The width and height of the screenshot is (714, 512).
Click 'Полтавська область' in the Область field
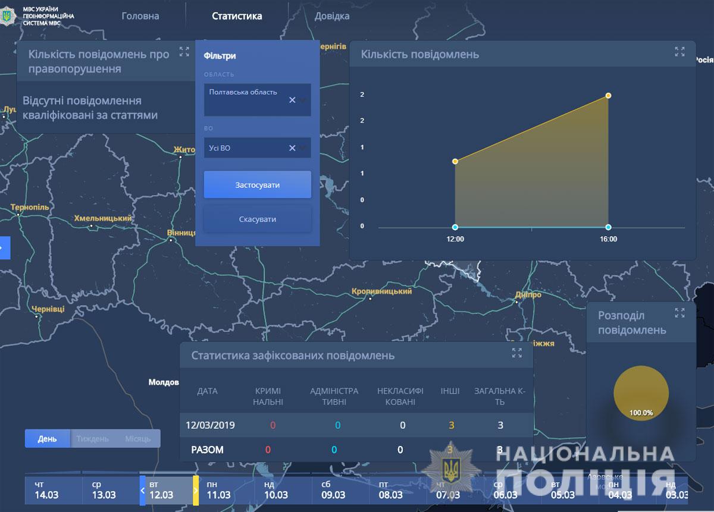click(x=243, y=92)
